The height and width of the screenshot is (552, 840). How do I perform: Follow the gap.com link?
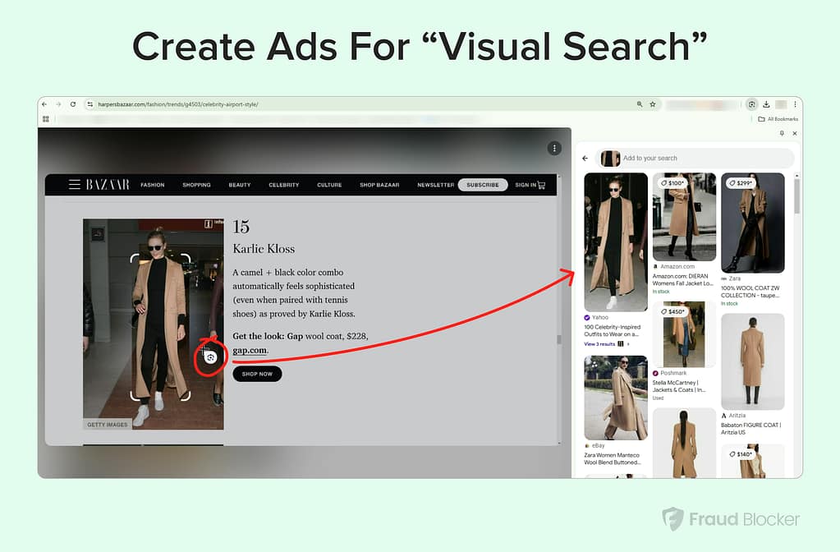pyautogui.click(x=250, y=350)
